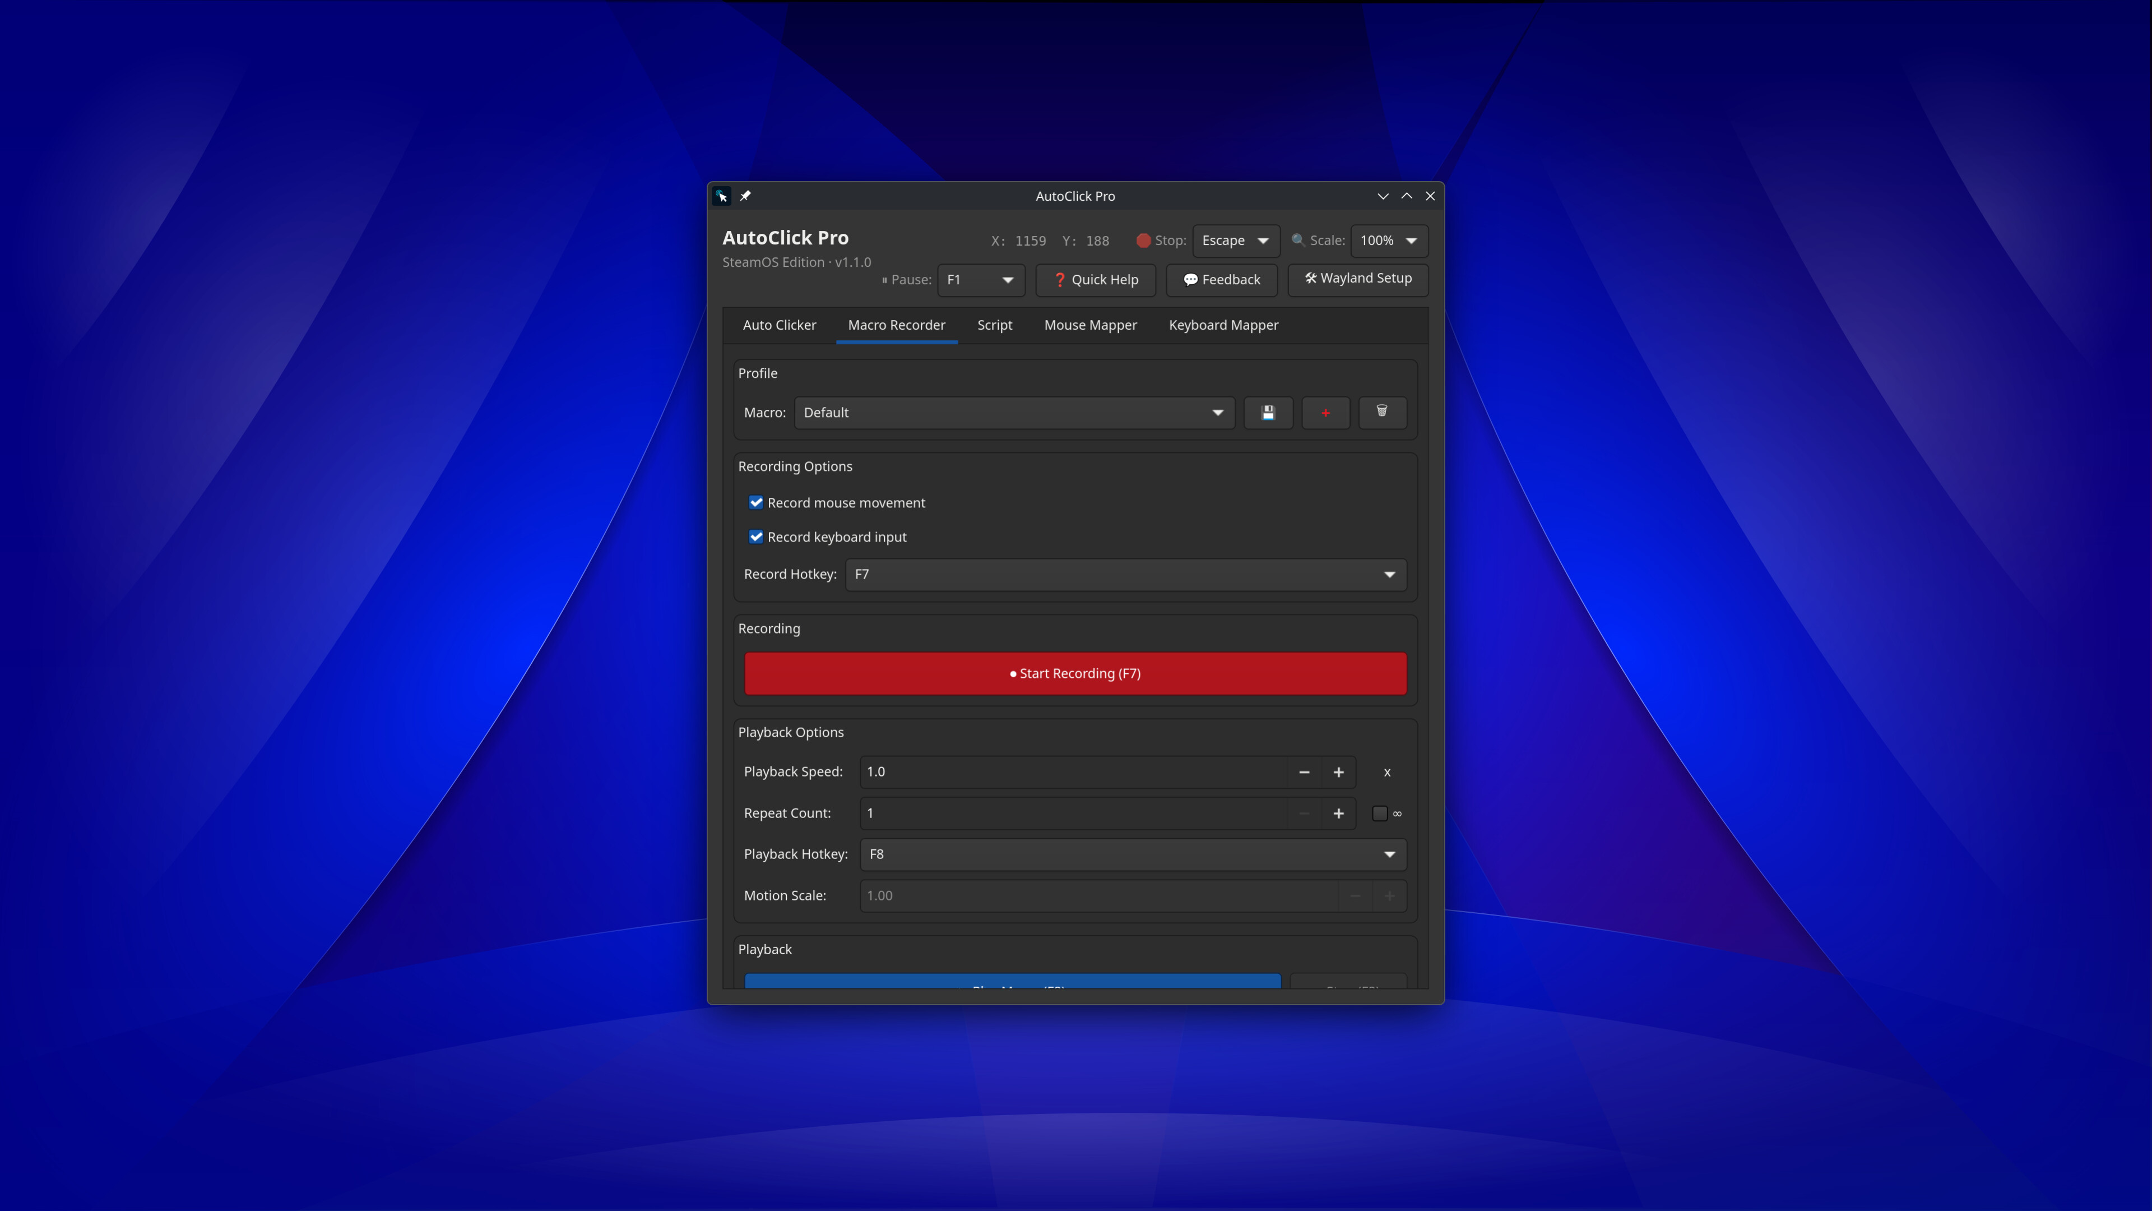The width and height of the screenshot is (2152, 1211).
Task: Increase Repeat Count with plus button
Action: pos(1338,813)
